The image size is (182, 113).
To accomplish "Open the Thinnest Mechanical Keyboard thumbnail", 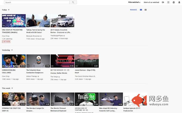I will coord(63,99).
